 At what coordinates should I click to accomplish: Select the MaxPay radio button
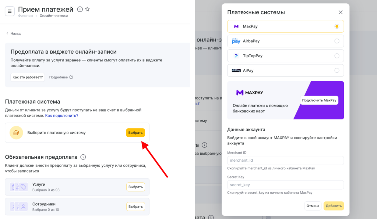point(337,26)
